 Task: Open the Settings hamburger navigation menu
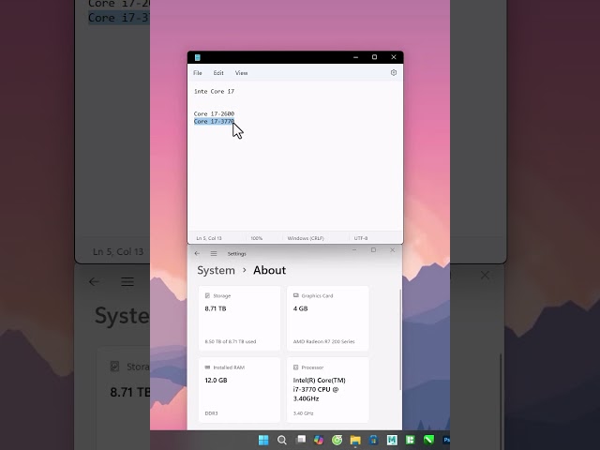[x=214, y=253]
